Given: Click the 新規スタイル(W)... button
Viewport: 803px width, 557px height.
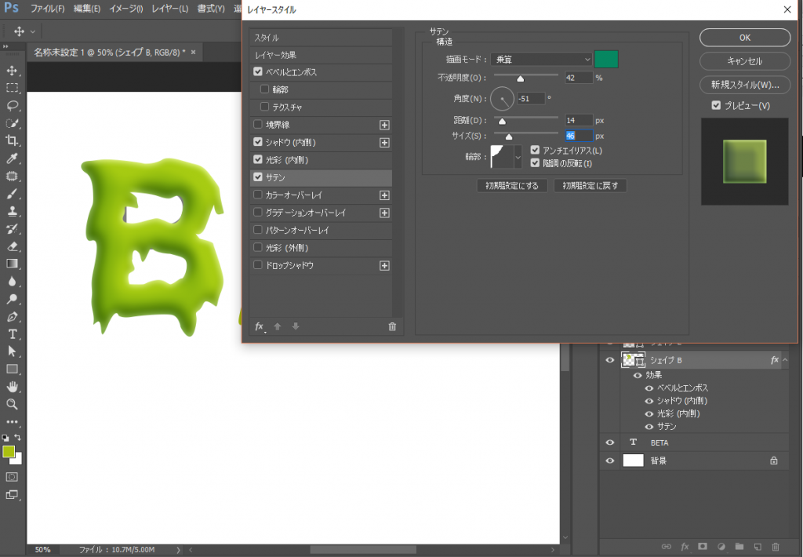Looking at the screenshot, I should pos(745,85).
